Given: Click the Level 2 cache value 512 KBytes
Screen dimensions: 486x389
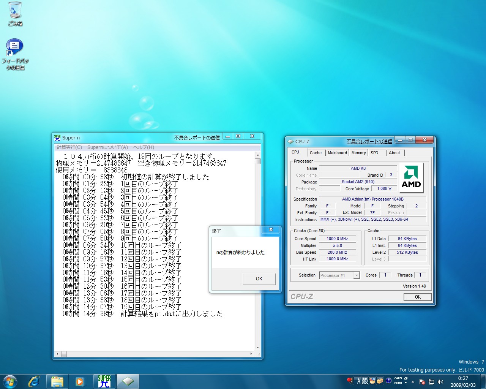Looking at the screenshot, I should [x=407, y=252].
